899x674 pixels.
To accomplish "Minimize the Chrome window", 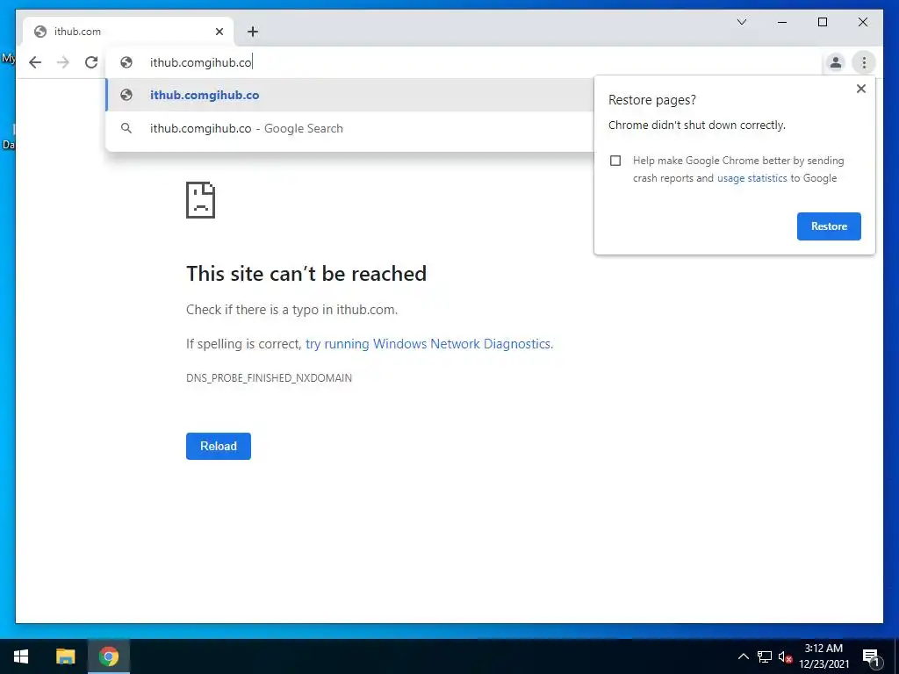I will [x=782, y=22].
